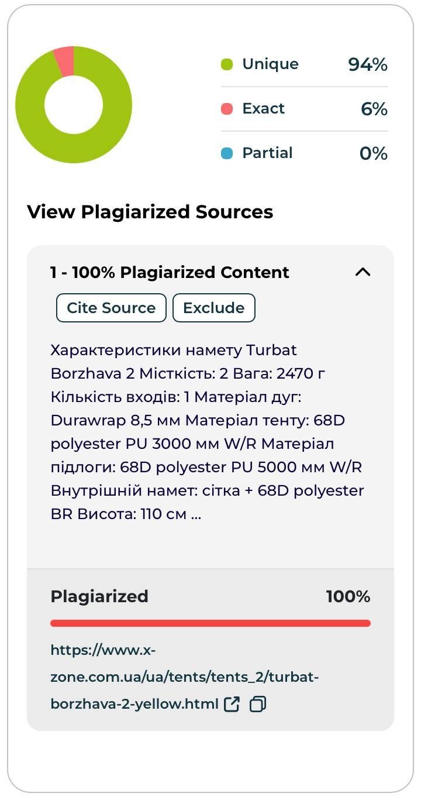
Task: Click the red Exact legend dot
Action: 227,109
